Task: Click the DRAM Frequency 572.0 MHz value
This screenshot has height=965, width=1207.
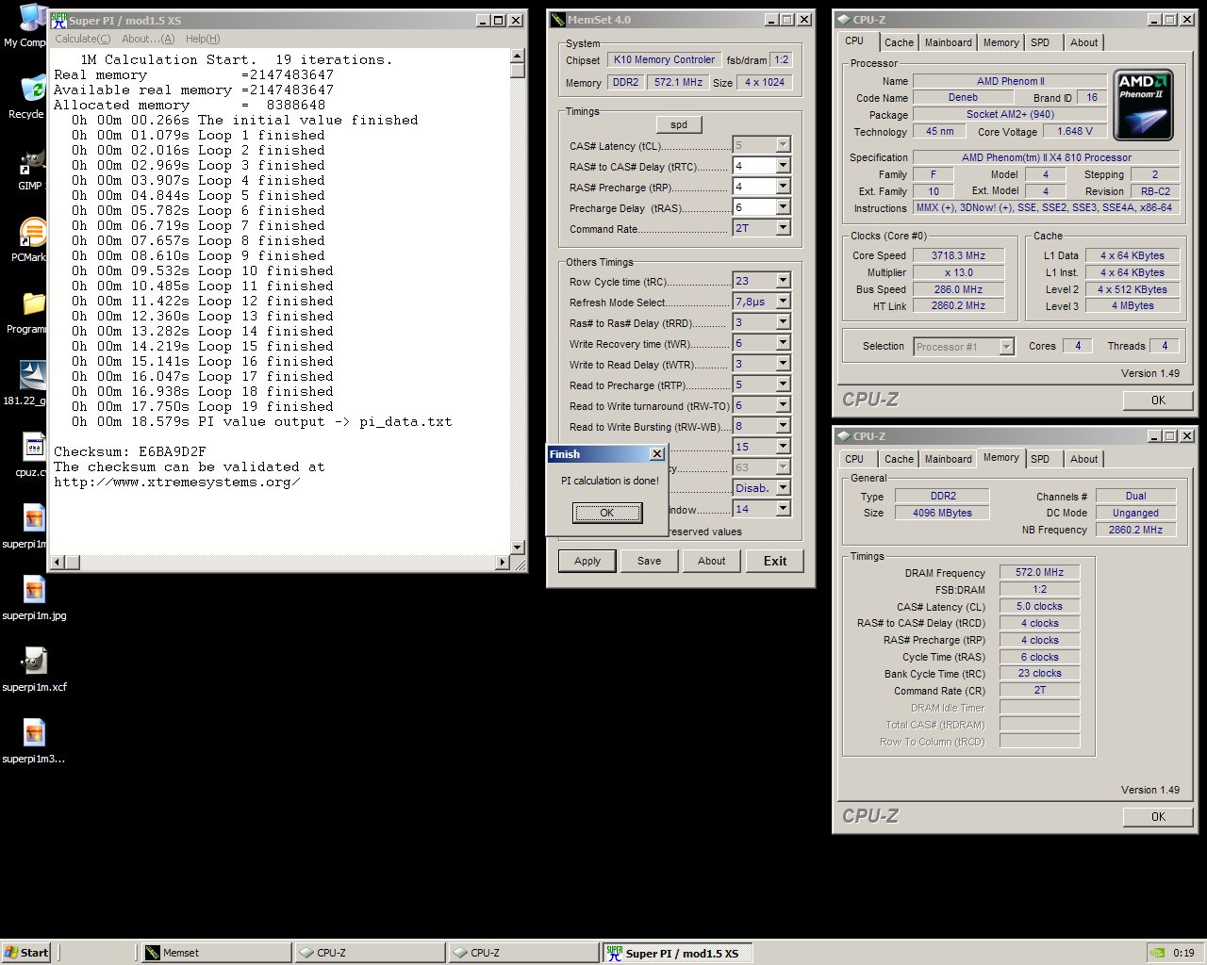Action: [1039, 572]
